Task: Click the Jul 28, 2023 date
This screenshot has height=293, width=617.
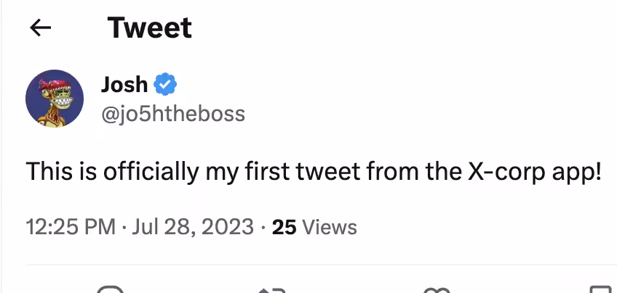Action: (x=192, y=227)
